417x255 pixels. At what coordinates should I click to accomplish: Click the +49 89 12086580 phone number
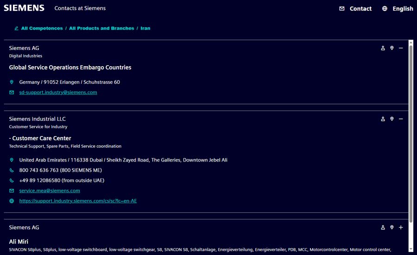pyautogui.click(x=62, y=180)
